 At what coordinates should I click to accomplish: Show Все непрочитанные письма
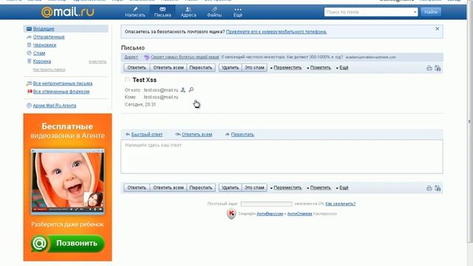click(63, 83)
